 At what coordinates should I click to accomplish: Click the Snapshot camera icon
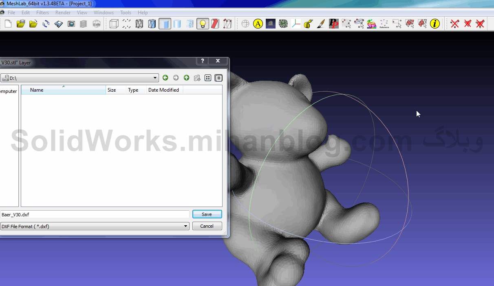[x=71, y=24]
